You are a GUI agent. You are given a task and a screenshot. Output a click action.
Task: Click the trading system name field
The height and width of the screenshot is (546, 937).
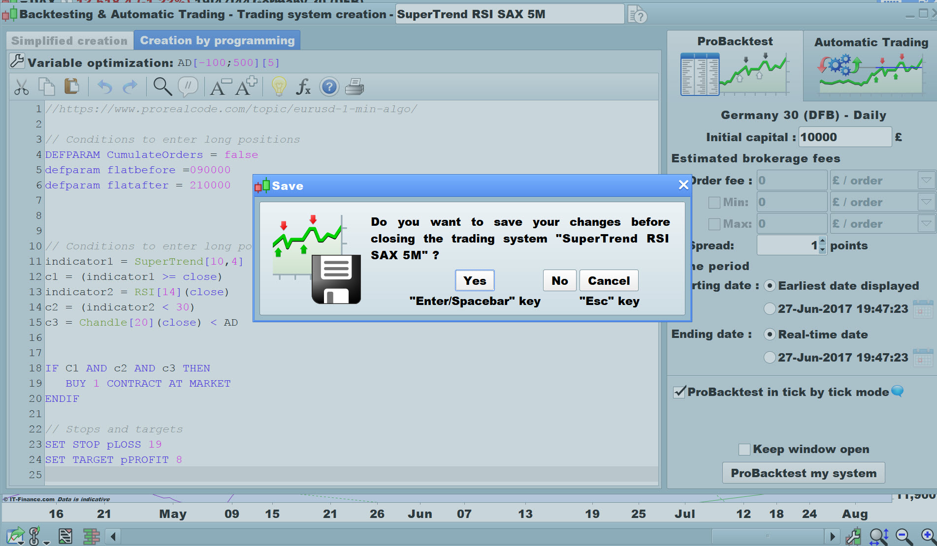pyautogui.click(x=510, y=14)
